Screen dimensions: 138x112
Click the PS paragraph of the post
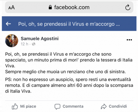(69, 85)
